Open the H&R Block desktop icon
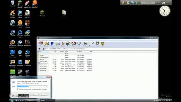Viewport: 181px width, 102px height. [x=13, y=73]
